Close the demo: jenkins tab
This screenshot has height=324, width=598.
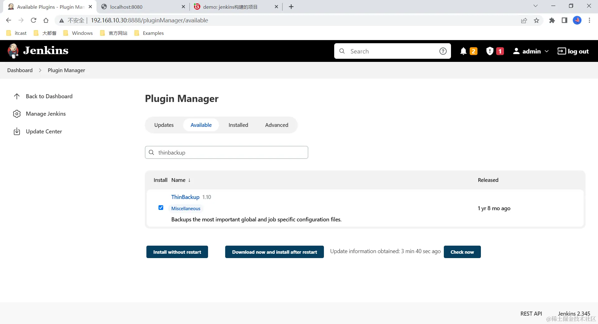click(276, 7)
